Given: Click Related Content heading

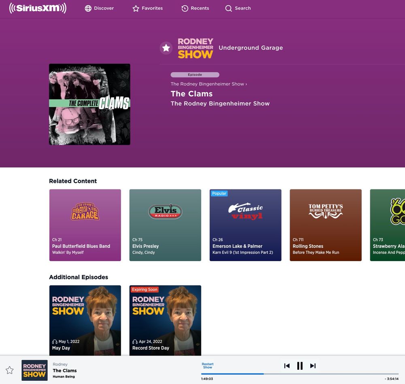Looking at the screenshot, I should [73, 181].
